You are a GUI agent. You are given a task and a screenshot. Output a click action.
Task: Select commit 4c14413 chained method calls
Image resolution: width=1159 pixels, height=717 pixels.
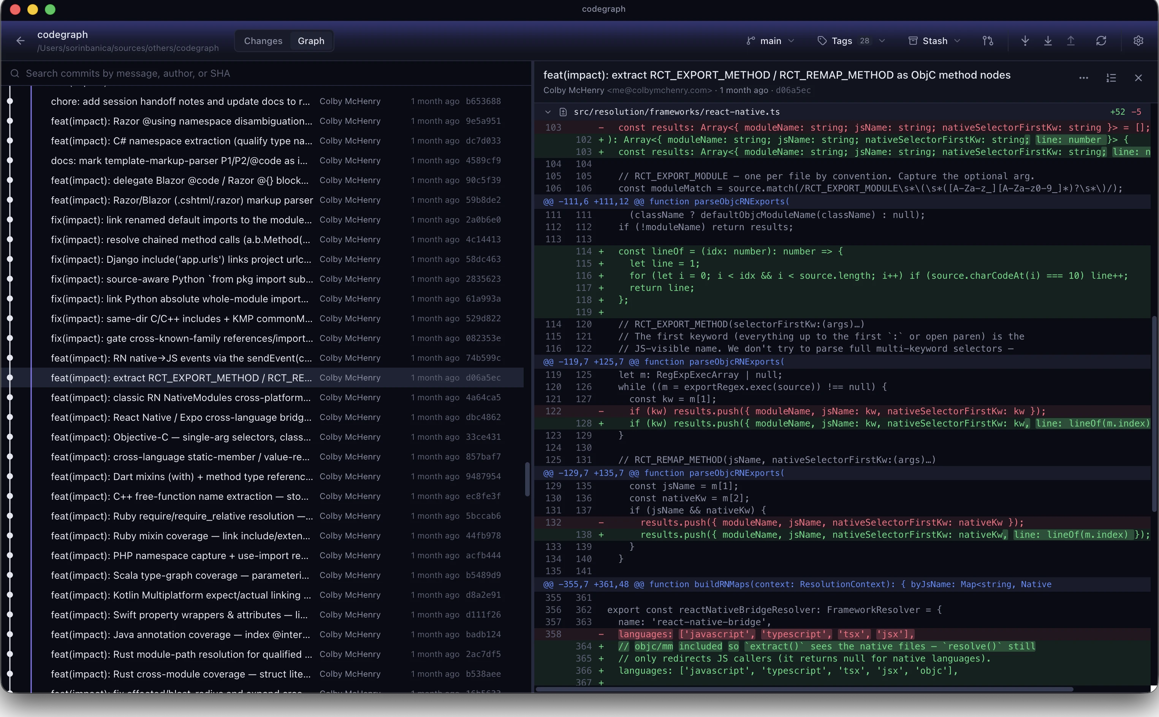(262, 240)
